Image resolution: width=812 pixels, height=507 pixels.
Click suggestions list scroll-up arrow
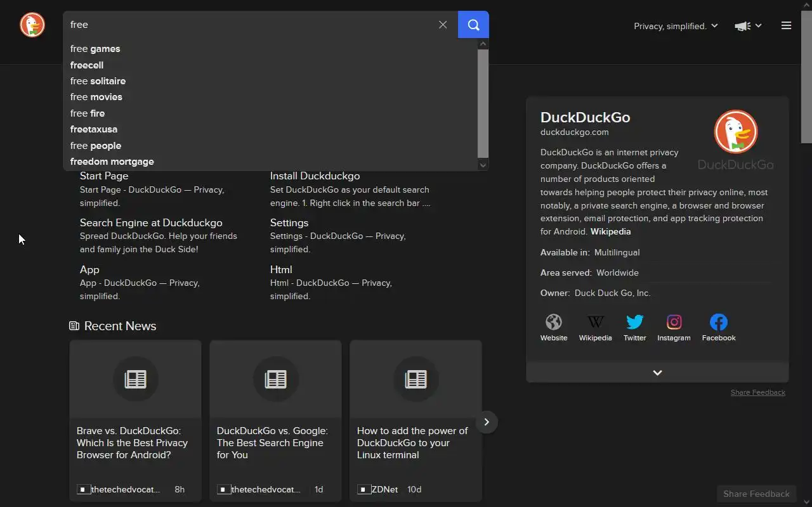(x=483, y=44)
